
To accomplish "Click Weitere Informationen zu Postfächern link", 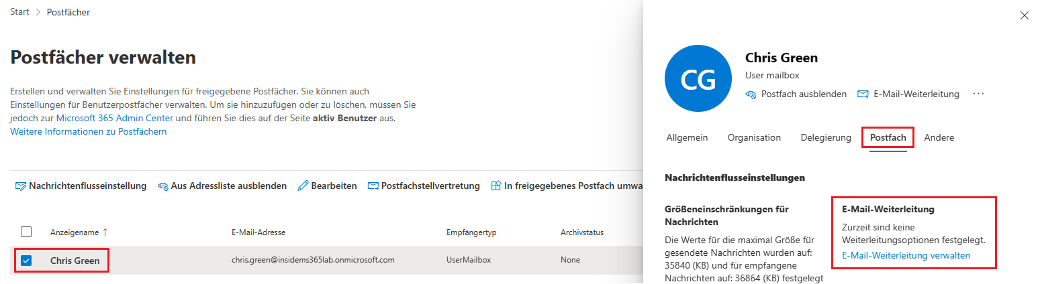I will point(89,132).
